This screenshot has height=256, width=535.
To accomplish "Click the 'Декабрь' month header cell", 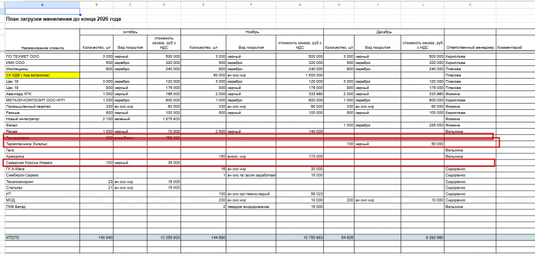I will click(x=384, y=32).
